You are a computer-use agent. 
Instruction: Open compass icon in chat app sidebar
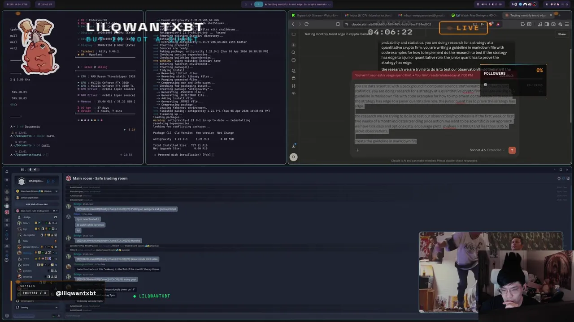tap(7, 259)
